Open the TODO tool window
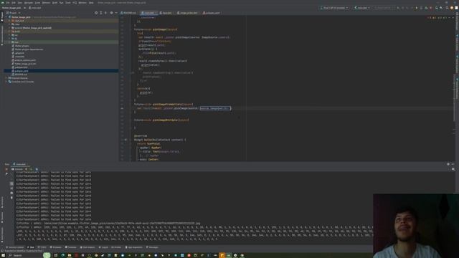 [43, 247]
